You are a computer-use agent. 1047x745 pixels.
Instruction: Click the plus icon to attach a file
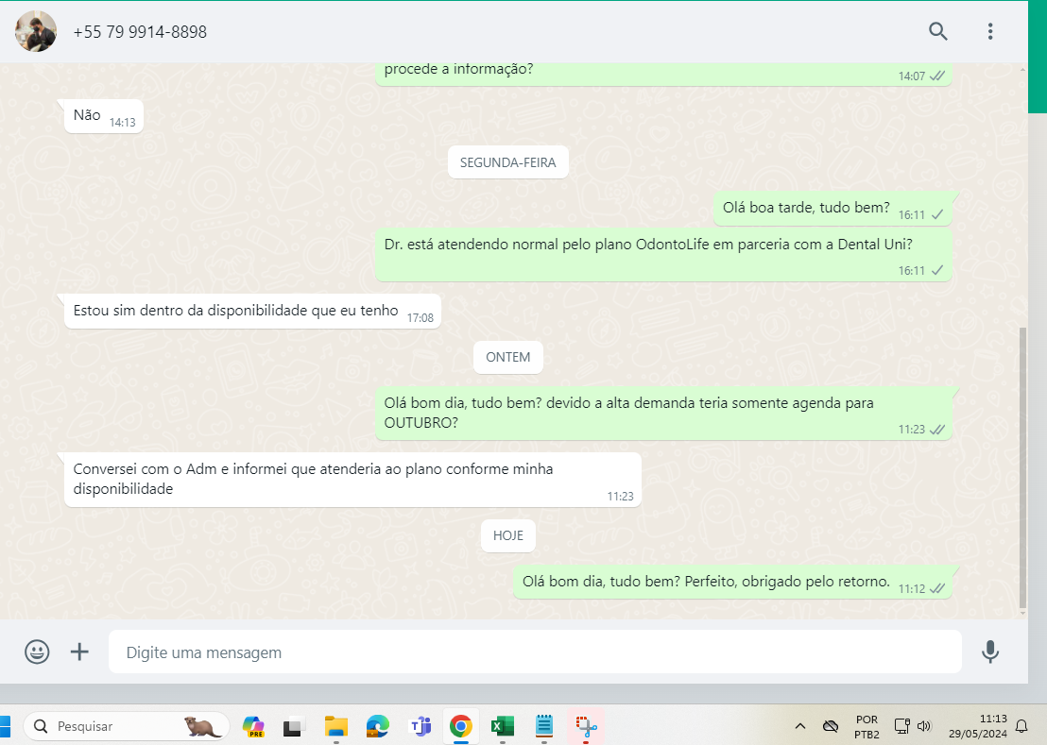coord(79,652)
